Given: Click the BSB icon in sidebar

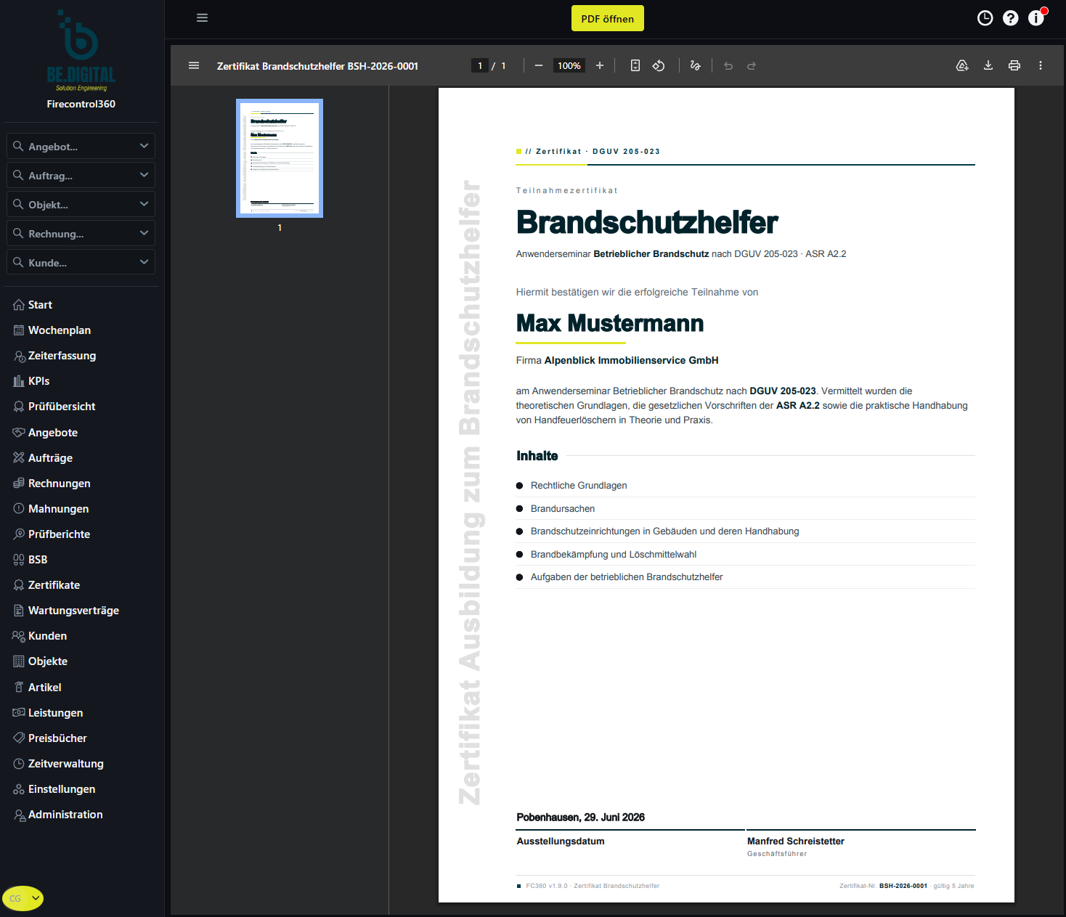Looking at the screenshot, I should pyautogui.click(x=19, y=560).
